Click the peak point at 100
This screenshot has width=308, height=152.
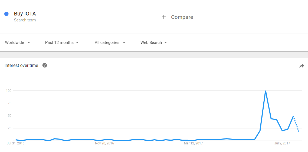click(266, 91)
